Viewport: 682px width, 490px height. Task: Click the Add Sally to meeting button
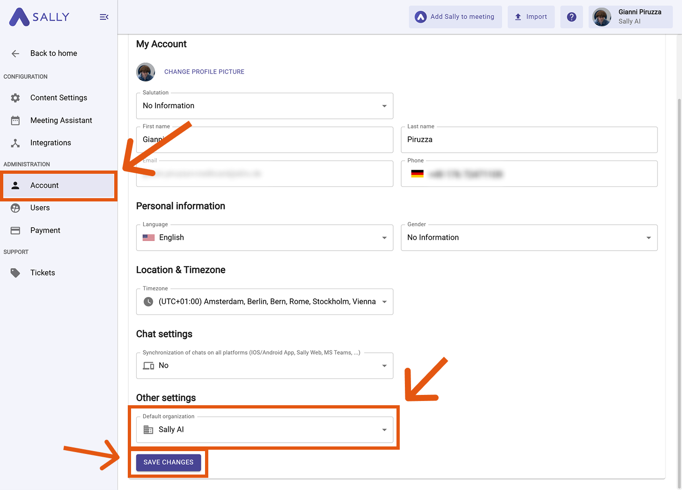[455, 17]
